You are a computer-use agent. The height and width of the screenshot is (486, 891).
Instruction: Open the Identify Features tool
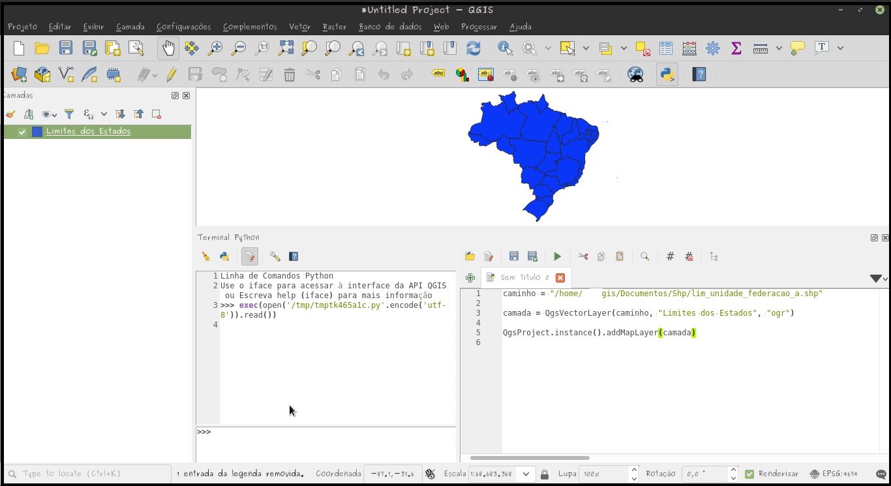pos(505,48)
